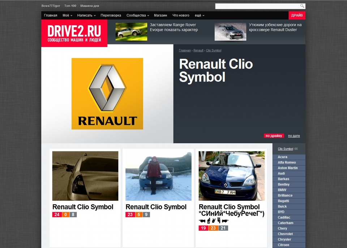
Task: Click the Clio Symbol breadcrumb link
Action: pyautogui.click(x=214, y=51)
